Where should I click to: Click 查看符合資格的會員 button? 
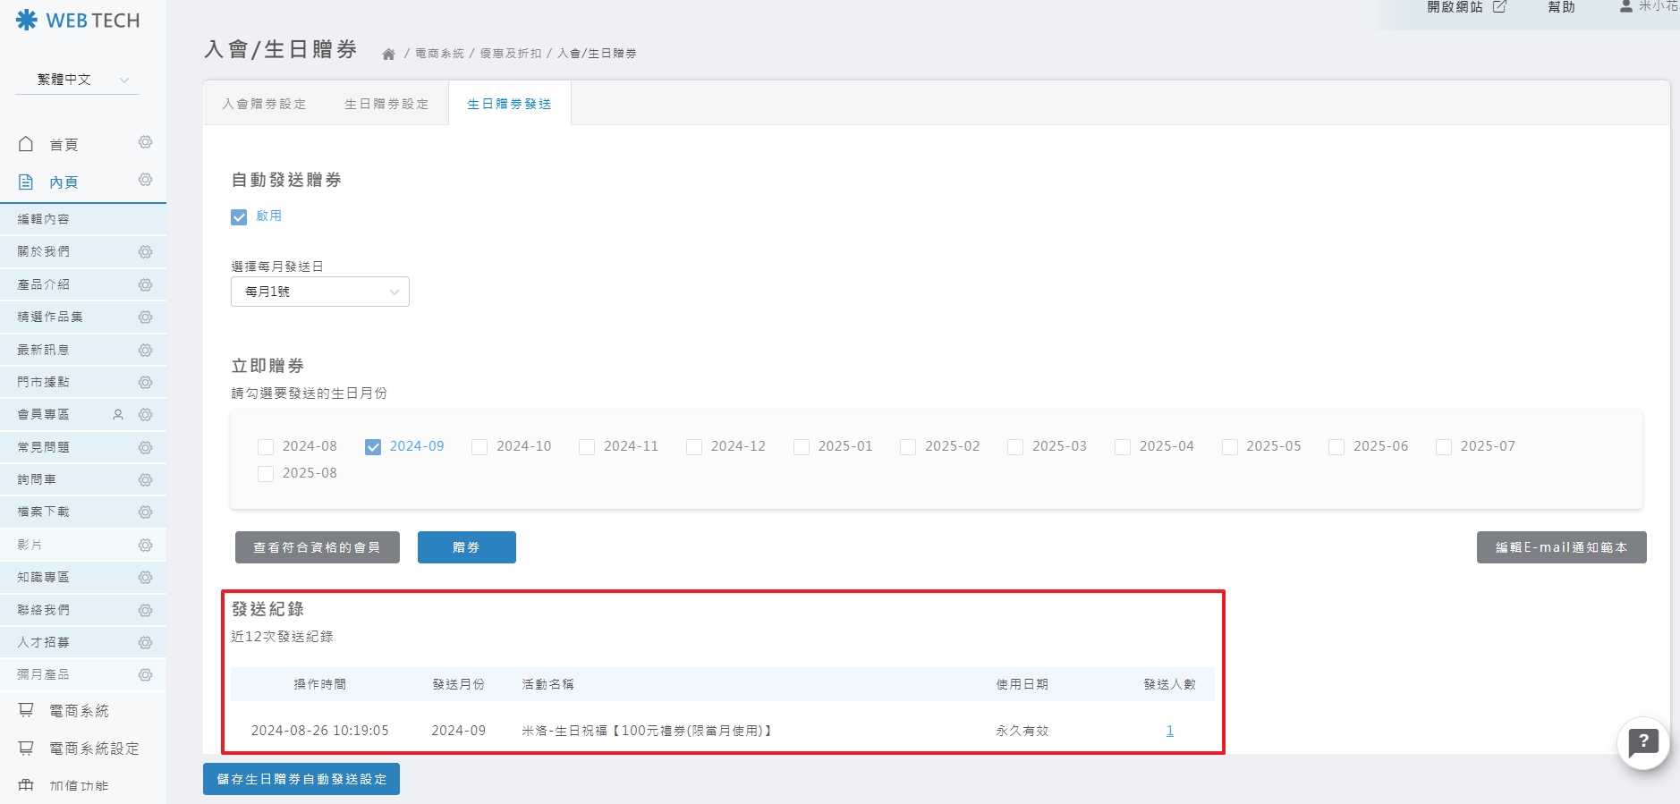pyautogui.click(x=317, y=547)
